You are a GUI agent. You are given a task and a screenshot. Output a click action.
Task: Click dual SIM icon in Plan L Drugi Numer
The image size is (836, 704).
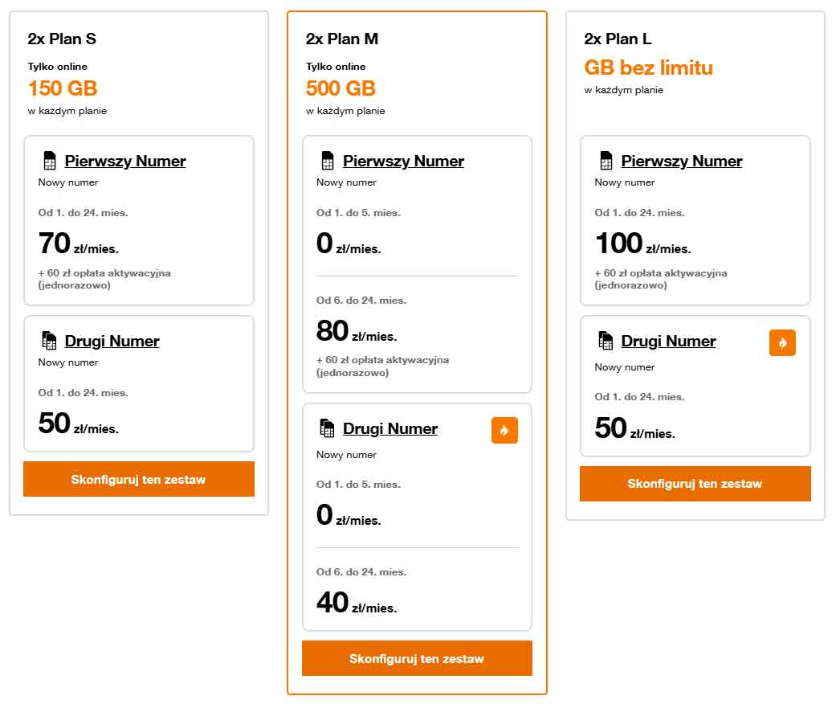(606, 340)
